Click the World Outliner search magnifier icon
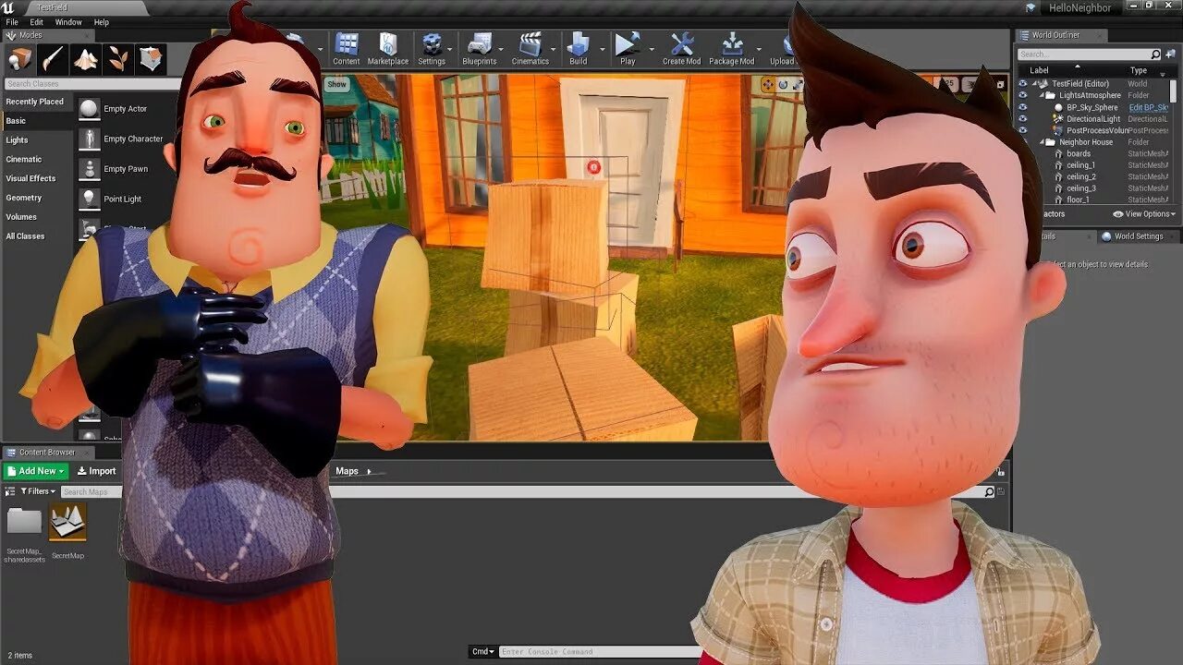Viewport: 1183px width, 665px height. (1155, 54)
